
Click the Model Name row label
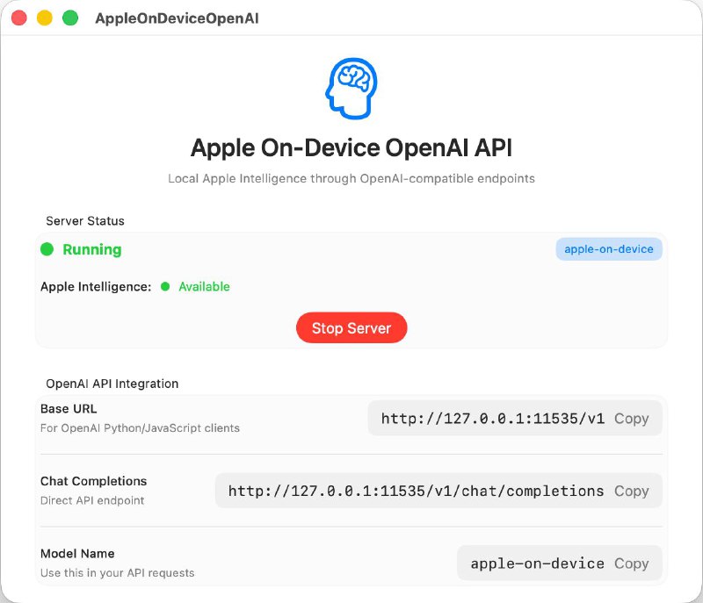[76, 553]
